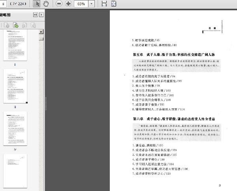Image resolution: width=237 pixels, height=191 pixels.
Task: Open page thumbnail labeled ii
Action: coord(15,86)
